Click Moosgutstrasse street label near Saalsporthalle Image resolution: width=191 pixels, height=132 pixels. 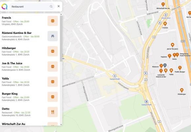click(x=85, y=93)
